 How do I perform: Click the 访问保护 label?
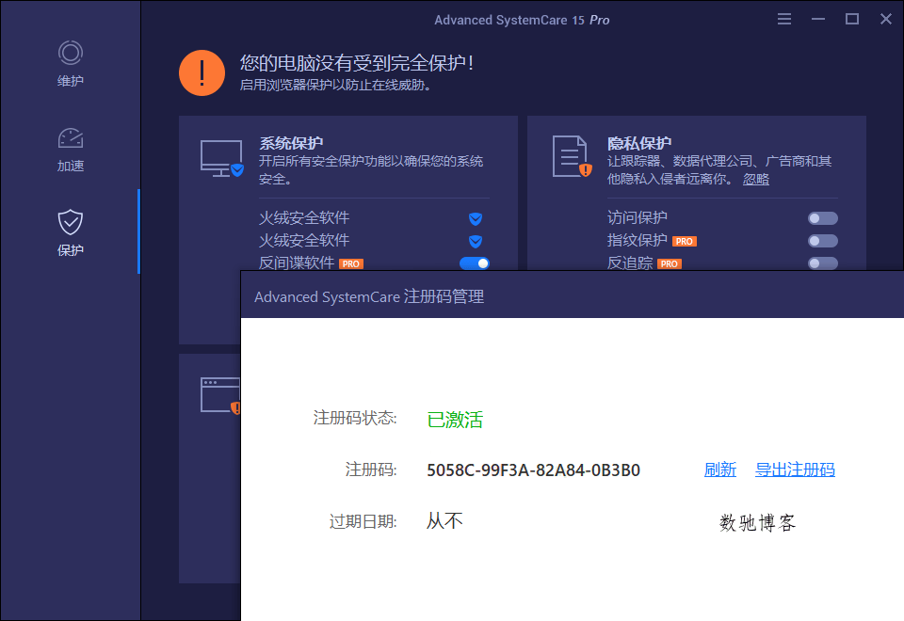pos(638,217)
